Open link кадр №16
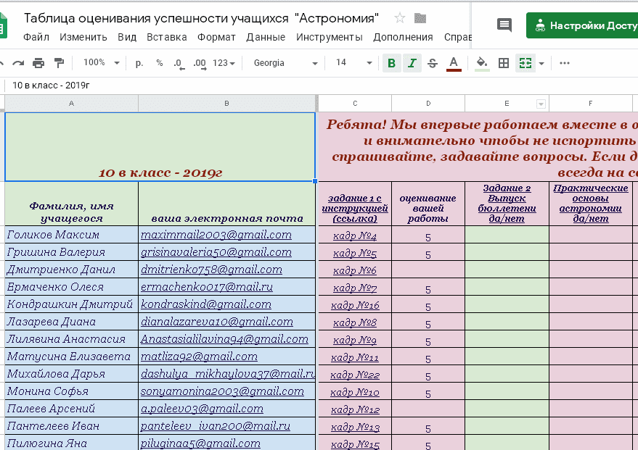The height and width of the screenshot is (450, 638). tap(355, 305)
